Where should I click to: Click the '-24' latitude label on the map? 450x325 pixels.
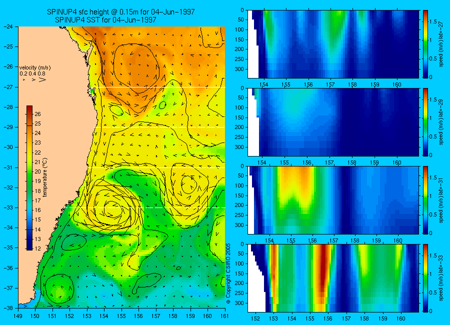7,26
